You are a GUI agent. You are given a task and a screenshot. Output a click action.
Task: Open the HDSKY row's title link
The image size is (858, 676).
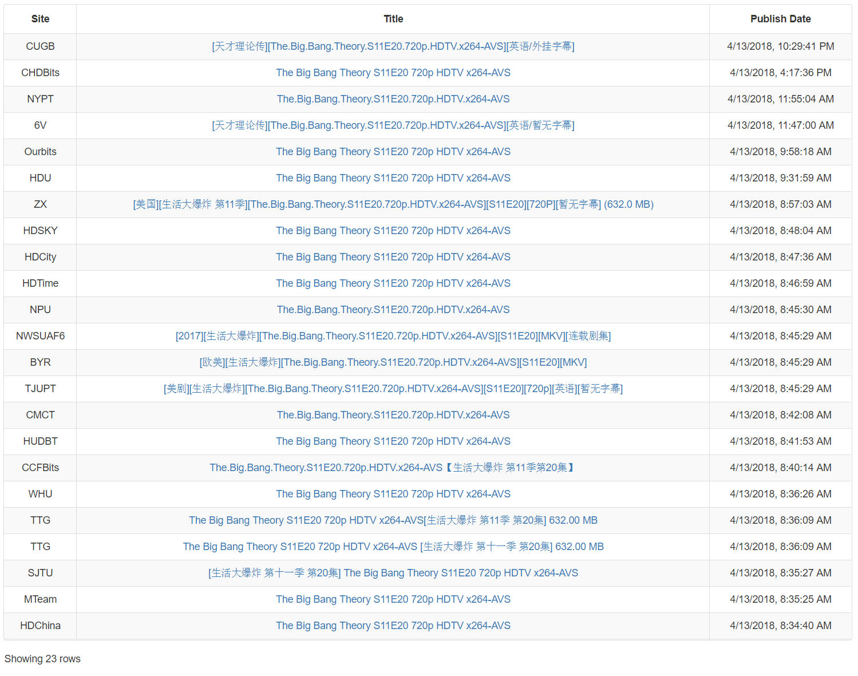[x=393, y=231]
